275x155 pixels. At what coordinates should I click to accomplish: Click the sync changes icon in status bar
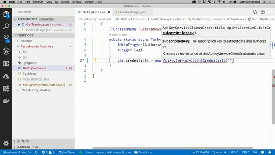point(36,152)
